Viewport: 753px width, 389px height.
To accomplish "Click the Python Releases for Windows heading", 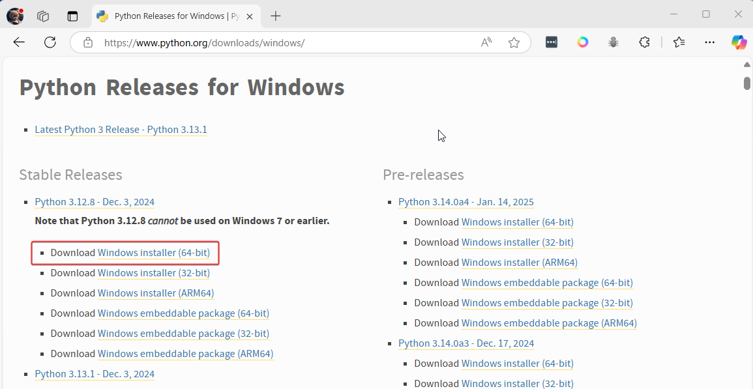I will click(x=182, y=87).
